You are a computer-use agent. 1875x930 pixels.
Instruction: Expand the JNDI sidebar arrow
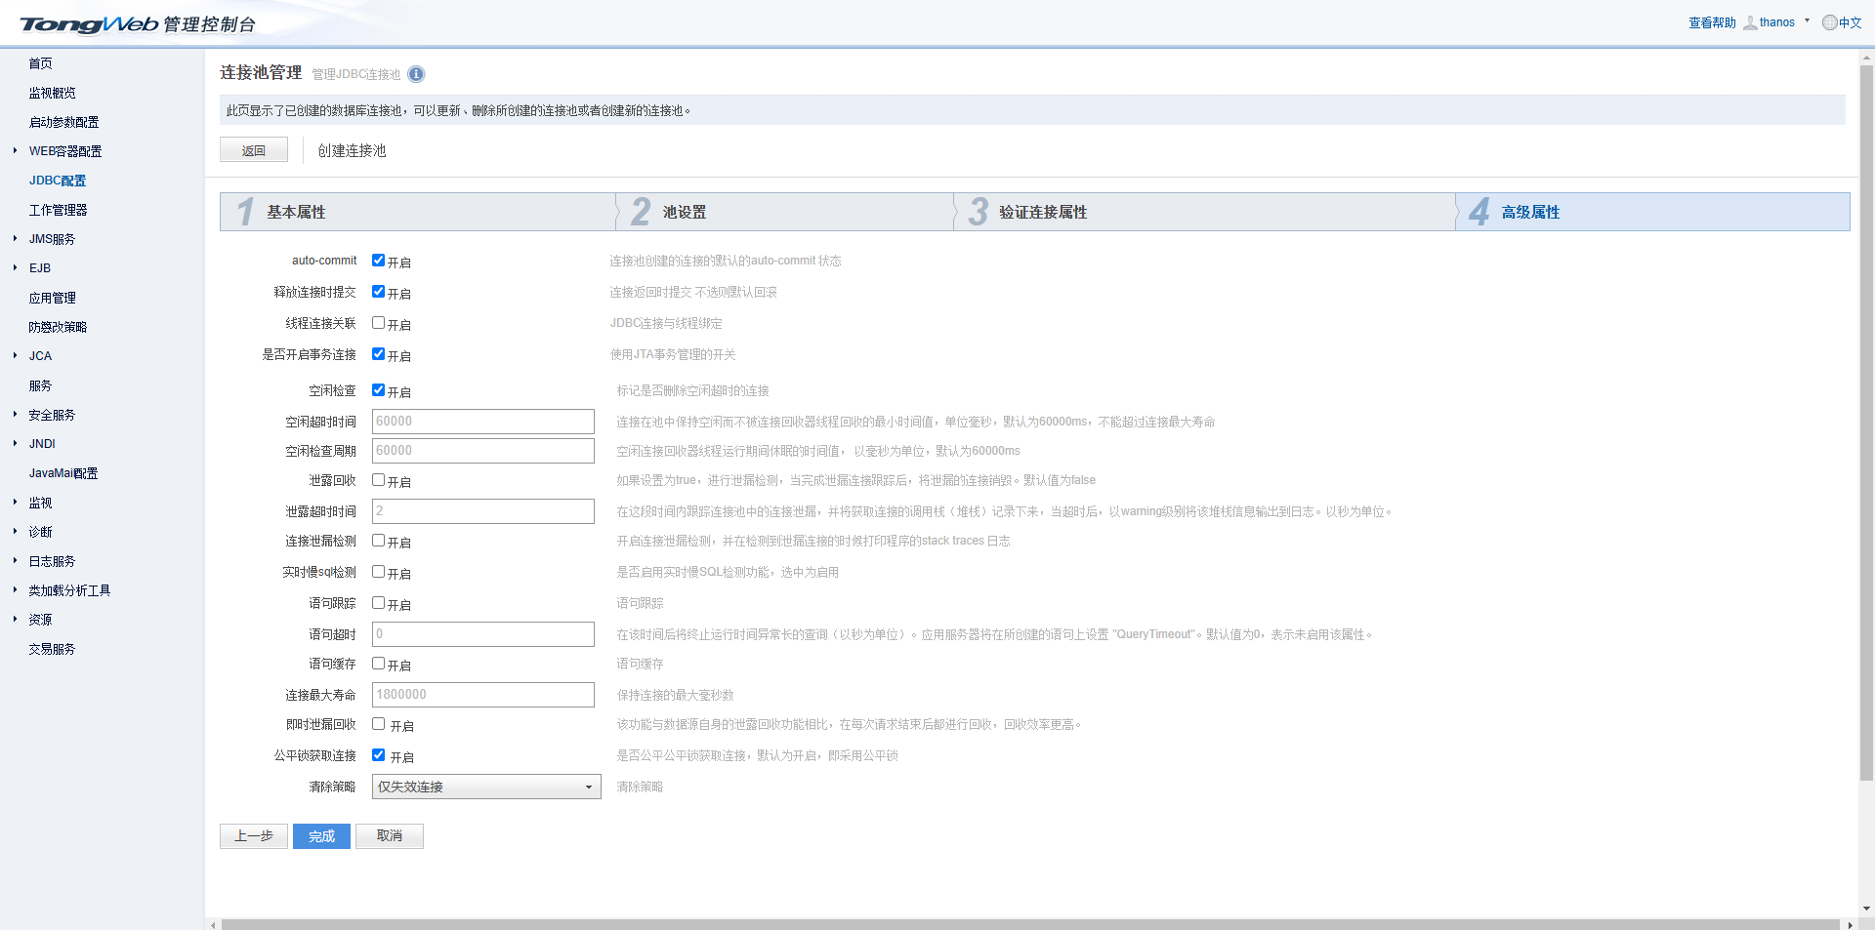click(15, 444)
